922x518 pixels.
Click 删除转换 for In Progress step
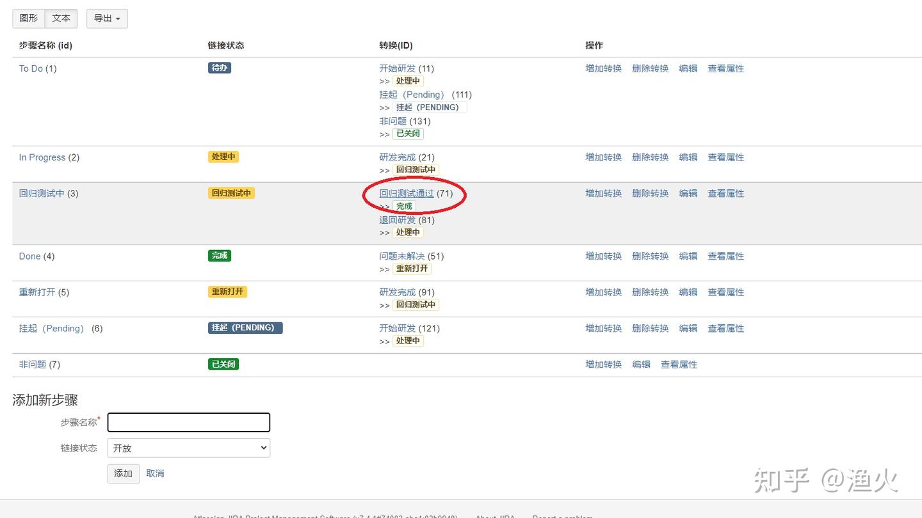tap(650, 157)
